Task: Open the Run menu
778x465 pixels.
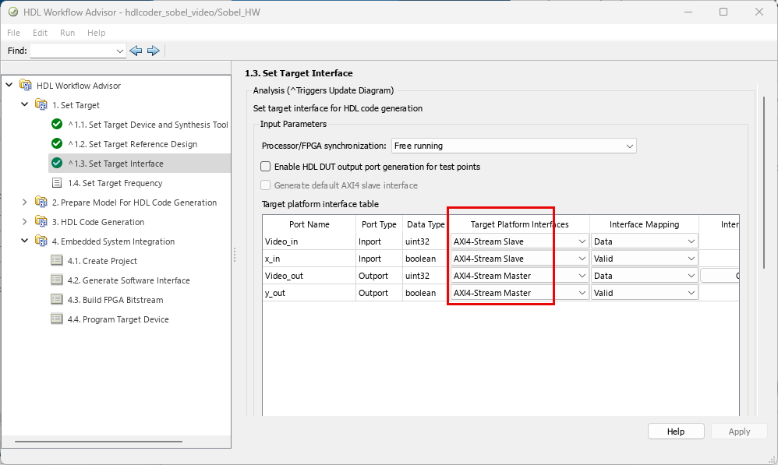Action: coord(67,33)
